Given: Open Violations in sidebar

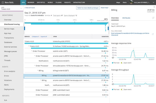Looking at the screenshot, I should [x=8, y=80].
